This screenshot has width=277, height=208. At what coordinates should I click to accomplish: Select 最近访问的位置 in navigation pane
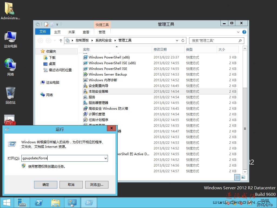(x=57, y=70)
